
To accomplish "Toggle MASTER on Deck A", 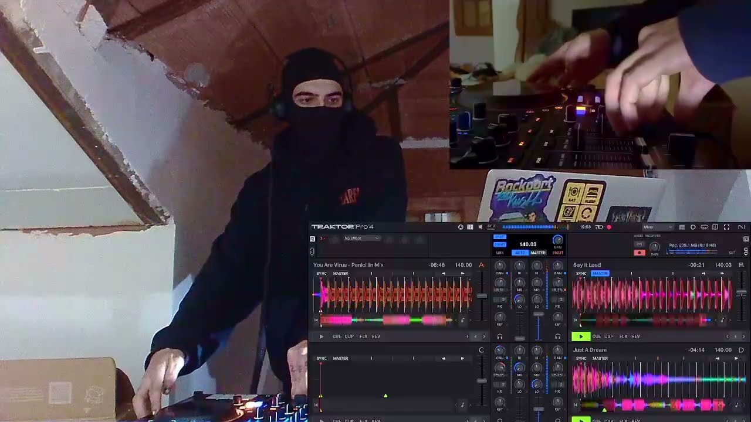I will click(340, 273).
